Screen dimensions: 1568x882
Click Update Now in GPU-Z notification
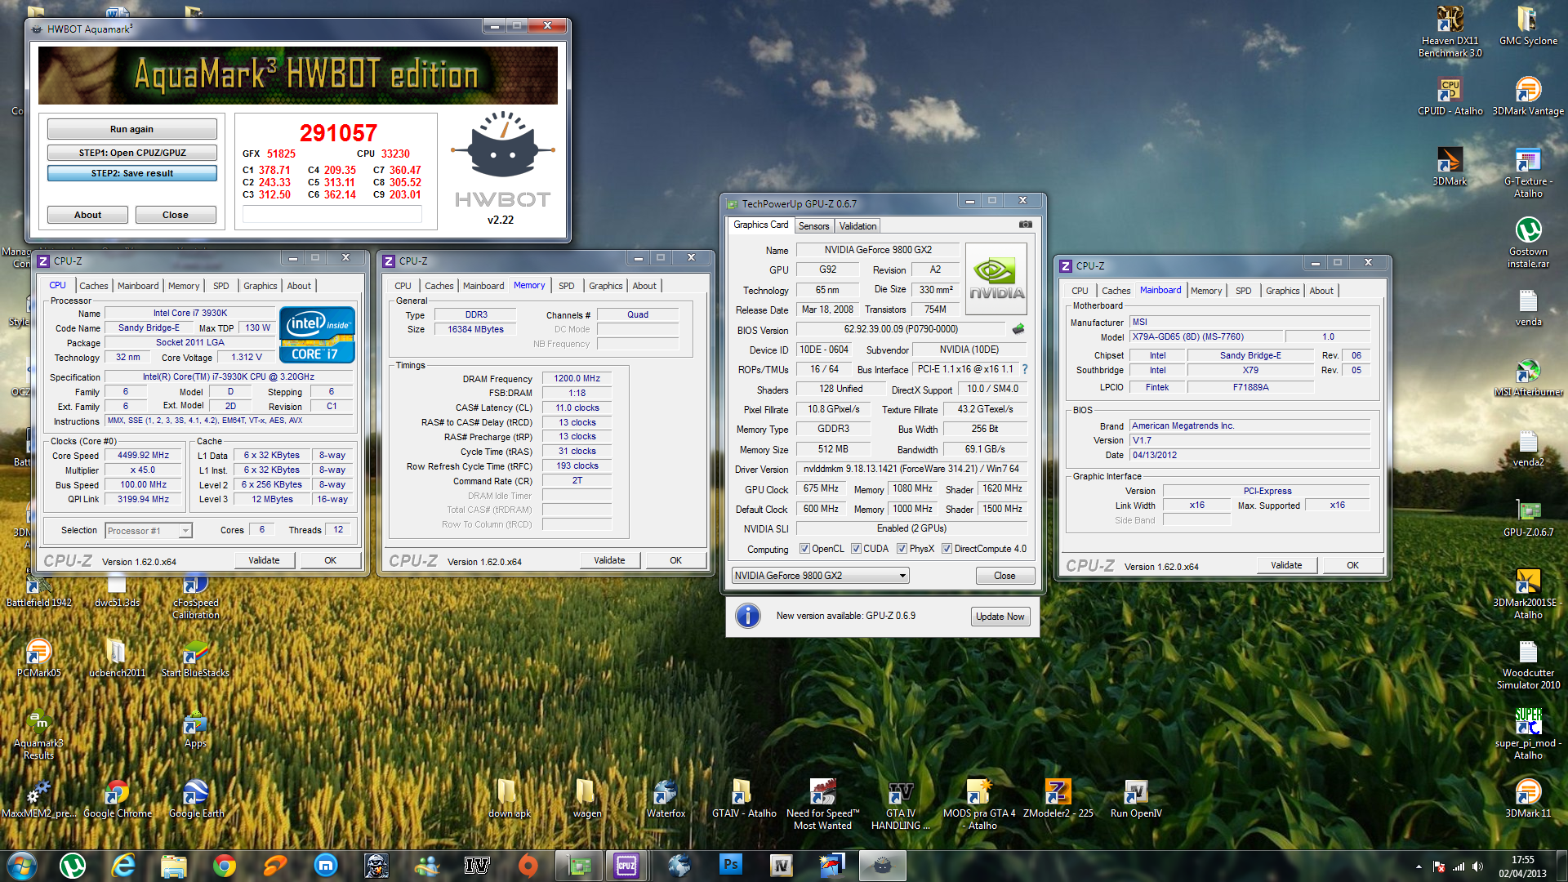(x=1000, y=617)
